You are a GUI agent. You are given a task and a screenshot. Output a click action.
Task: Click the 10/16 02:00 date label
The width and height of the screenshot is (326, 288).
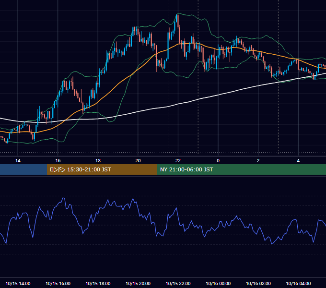tap(258, 283)
